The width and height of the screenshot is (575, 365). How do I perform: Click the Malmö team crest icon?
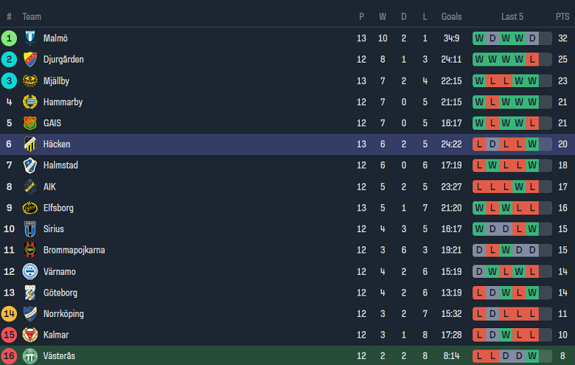click(30, 38)
